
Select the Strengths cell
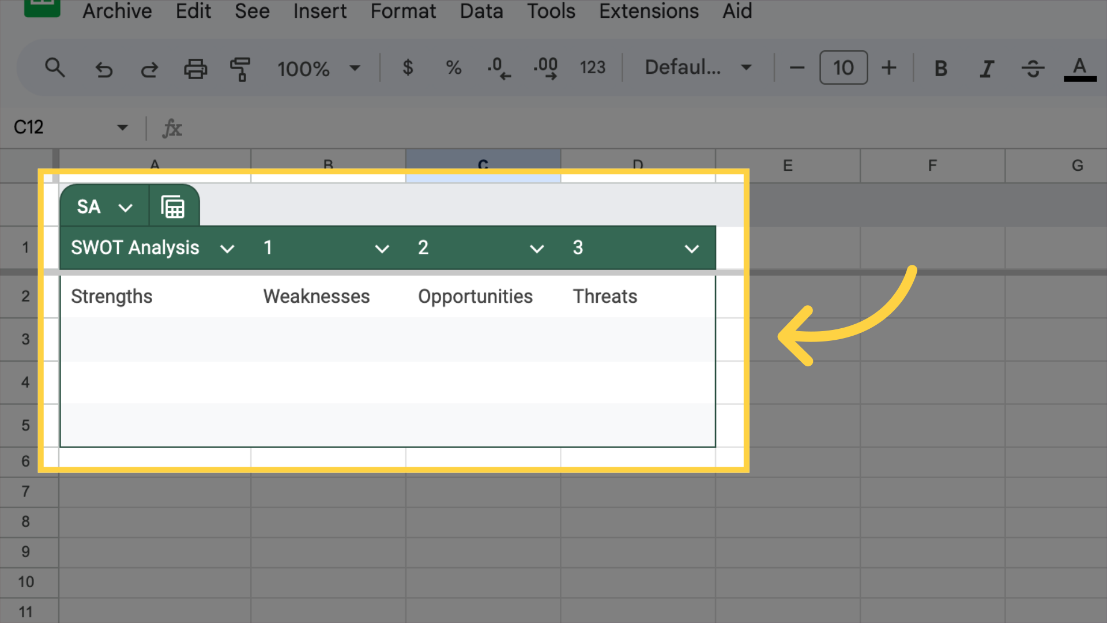(x=156, y=297)
